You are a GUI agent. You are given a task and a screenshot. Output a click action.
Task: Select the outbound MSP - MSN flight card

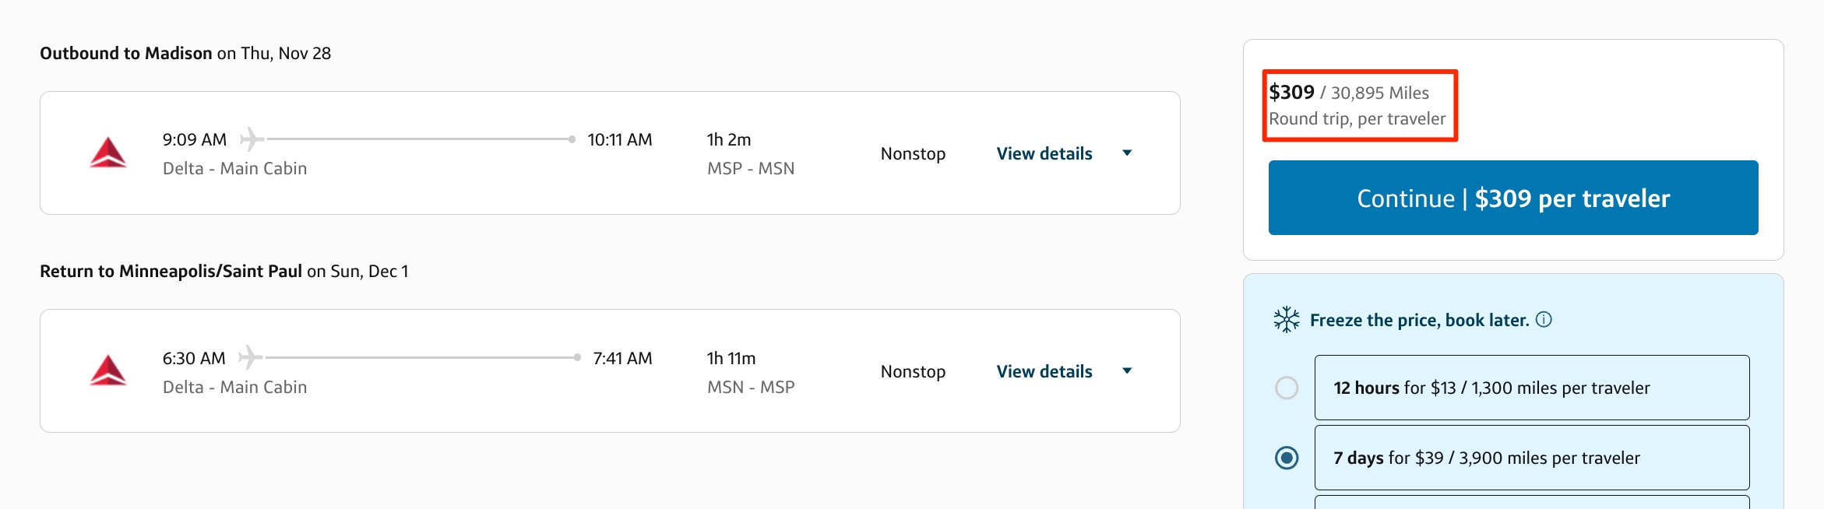pos(610,152)
